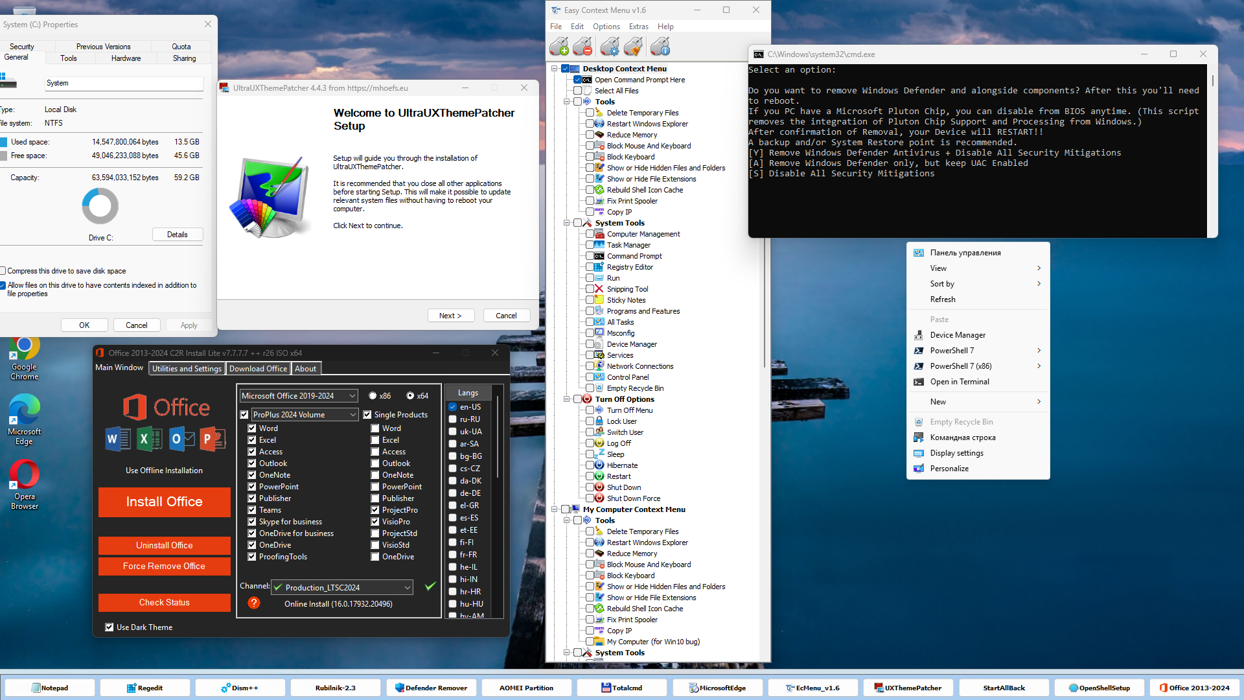The width and height of the screenshot is (1244, 700).
Task: Click the Langs list vertical scrollbar
Action: [x=498, y=437]
